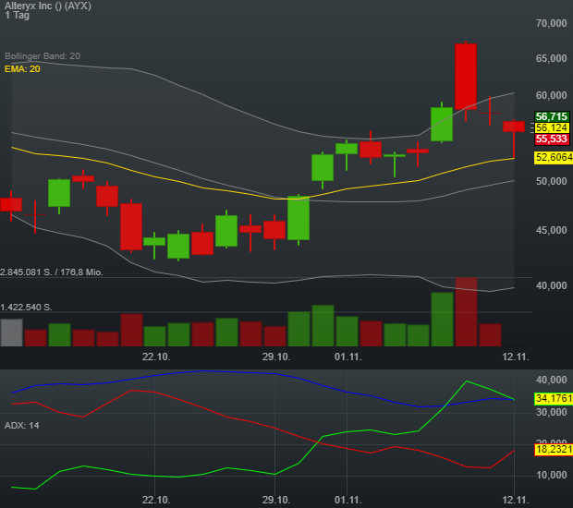Click the tallest red volume bar
Image resolution: width=573 pixels, height=508 pixels.
pyautogui.click(x=467, y=312)
